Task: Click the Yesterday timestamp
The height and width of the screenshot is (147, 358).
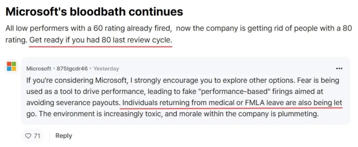Action: click(x=106, y=68)
